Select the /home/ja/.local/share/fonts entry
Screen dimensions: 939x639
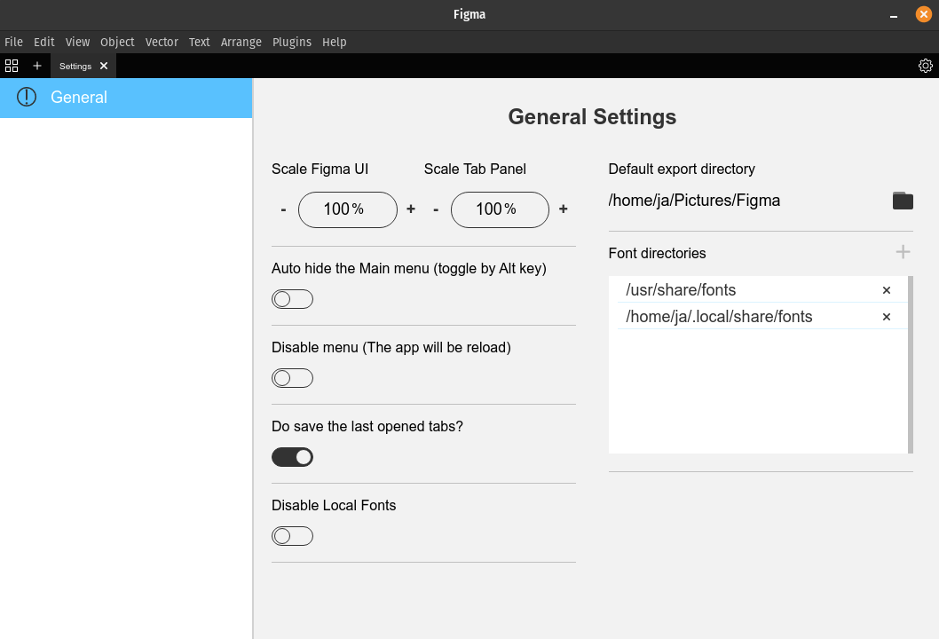(x=762, y=316)
